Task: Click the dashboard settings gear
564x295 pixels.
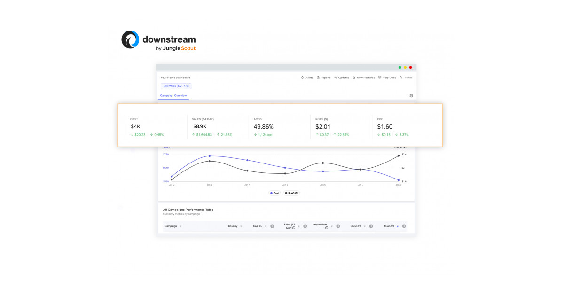Action: click(x=411, y=95)
